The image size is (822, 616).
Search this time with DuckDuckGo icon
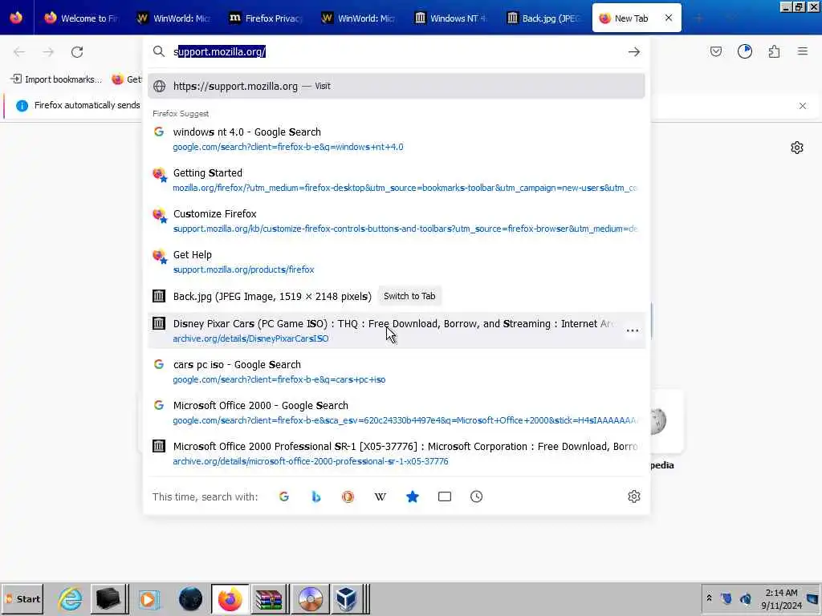348,496
